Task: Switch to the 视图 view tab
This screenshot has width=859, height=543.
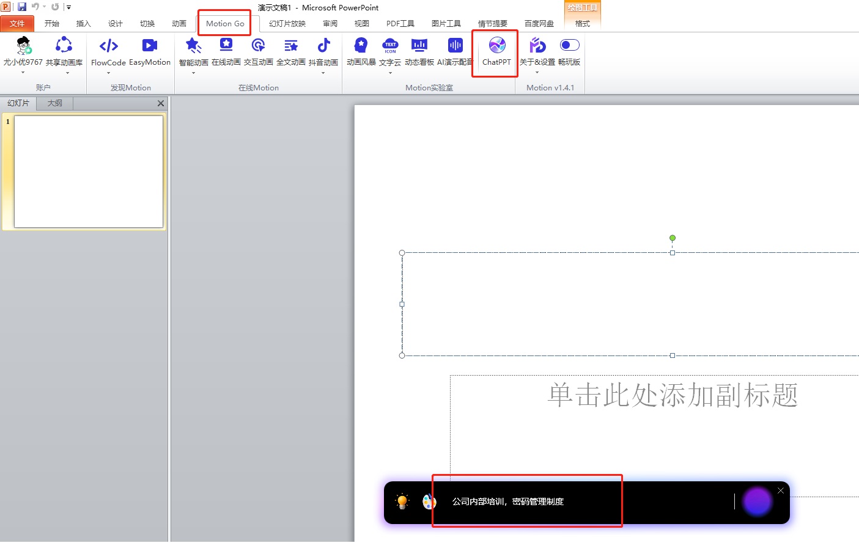Action: coord(362,24)
